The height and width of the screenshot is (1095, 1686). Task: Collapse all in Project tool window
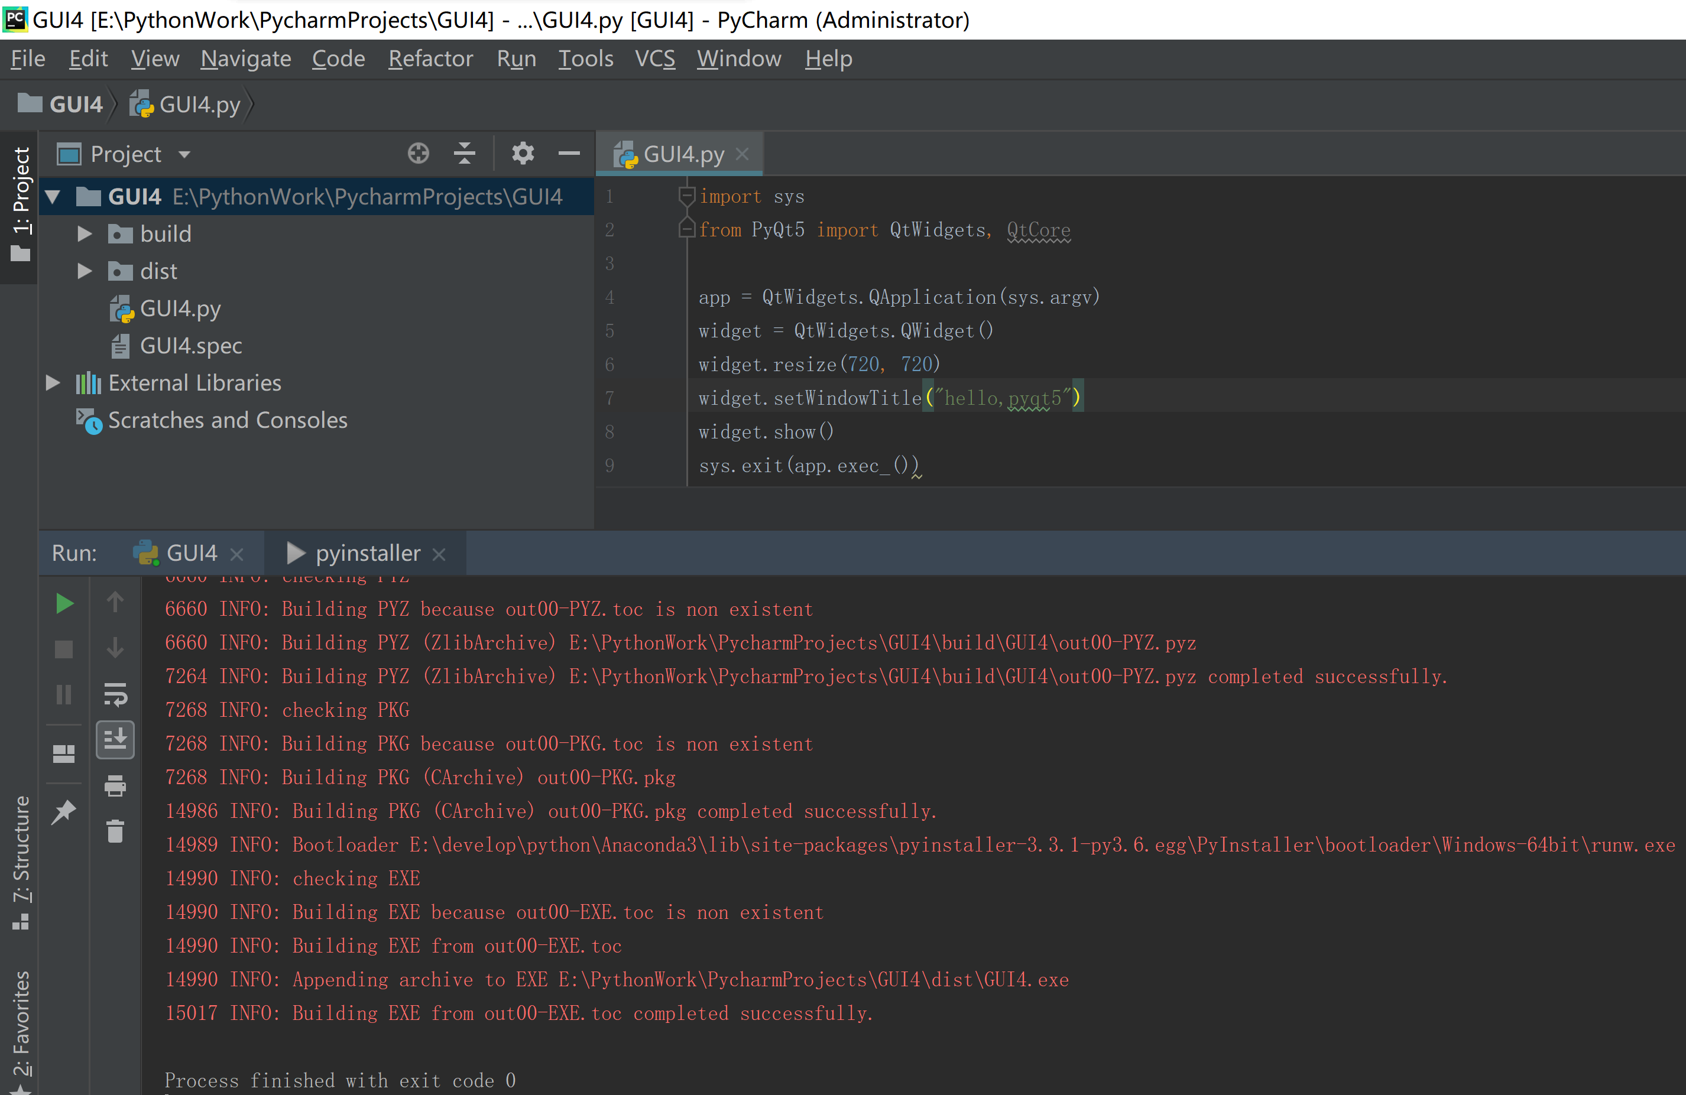pyautogui.click(x=464, y=153)
